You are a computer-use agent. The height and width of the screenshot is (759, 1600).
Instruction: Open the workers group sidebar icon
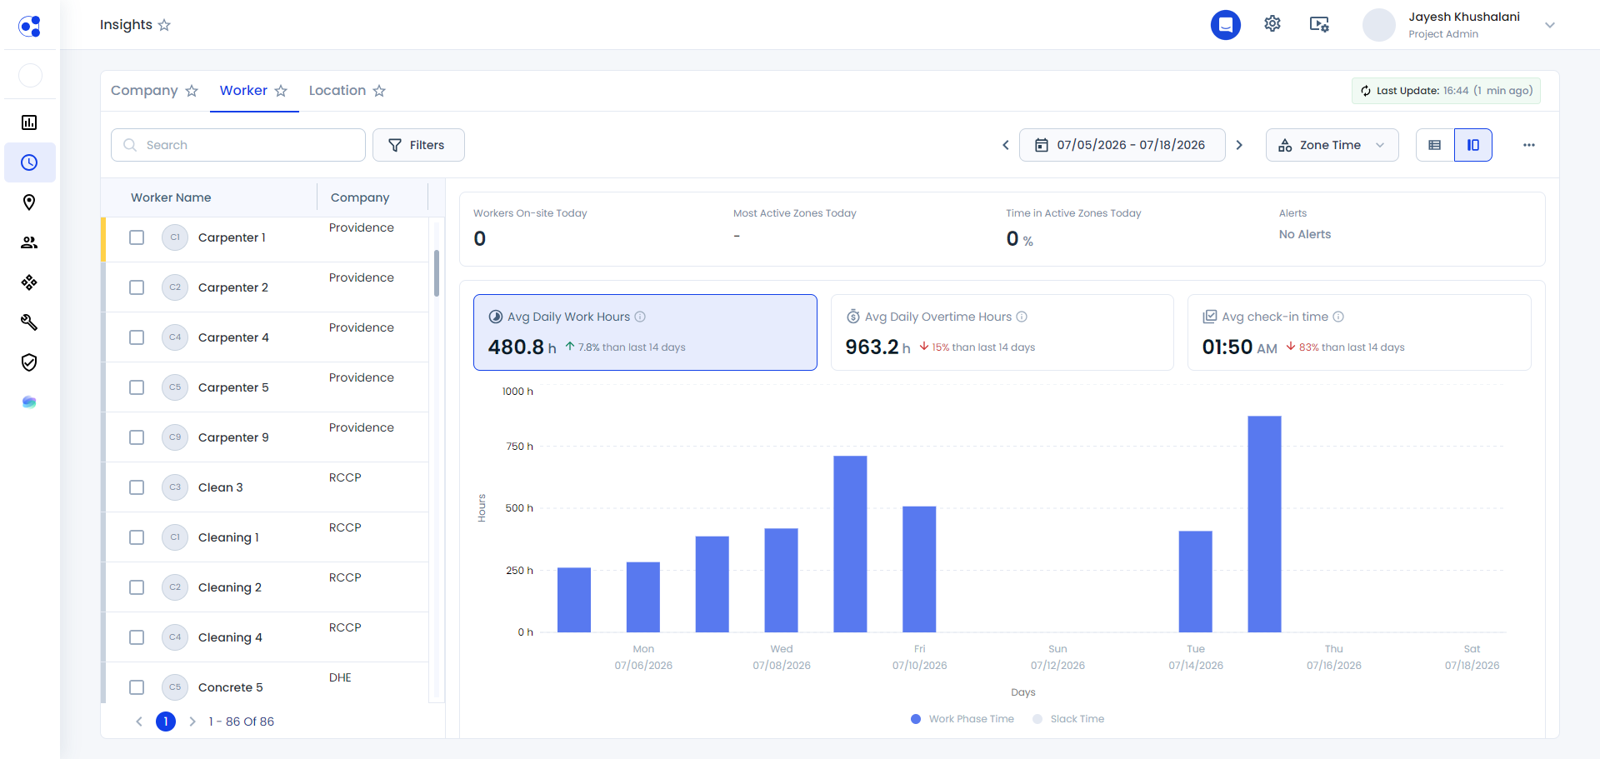coord(29,242)
